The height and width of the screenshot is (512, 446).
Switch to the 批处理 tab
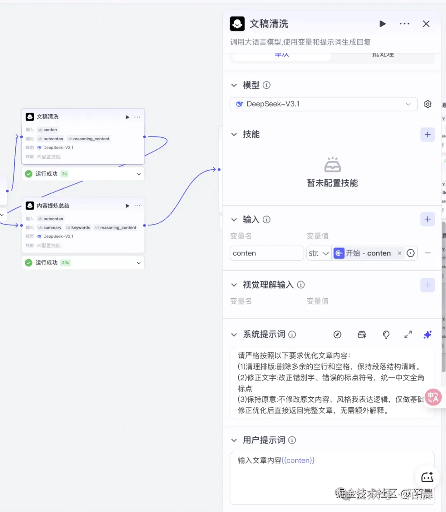point(382,54)
